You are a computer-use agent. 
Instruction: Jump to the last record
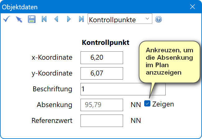click(x=81, y=19)
